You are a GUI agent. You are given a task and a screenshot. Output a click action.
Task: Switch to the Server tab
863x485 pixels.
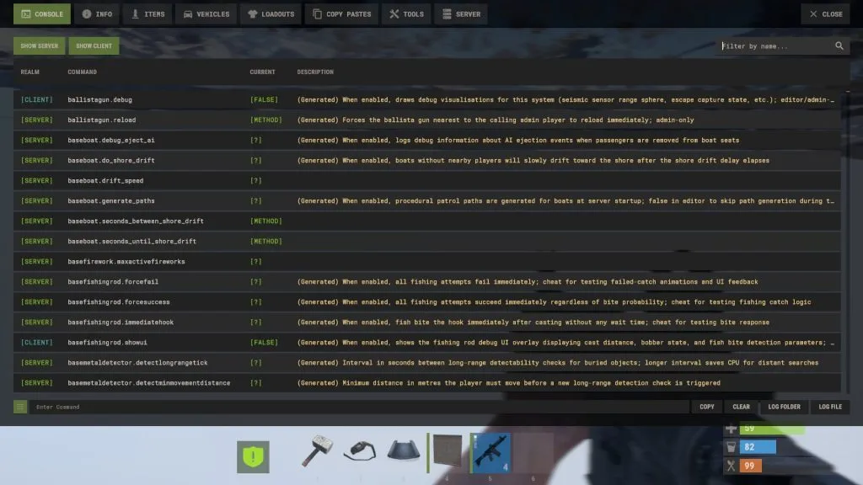coord(461,14)
